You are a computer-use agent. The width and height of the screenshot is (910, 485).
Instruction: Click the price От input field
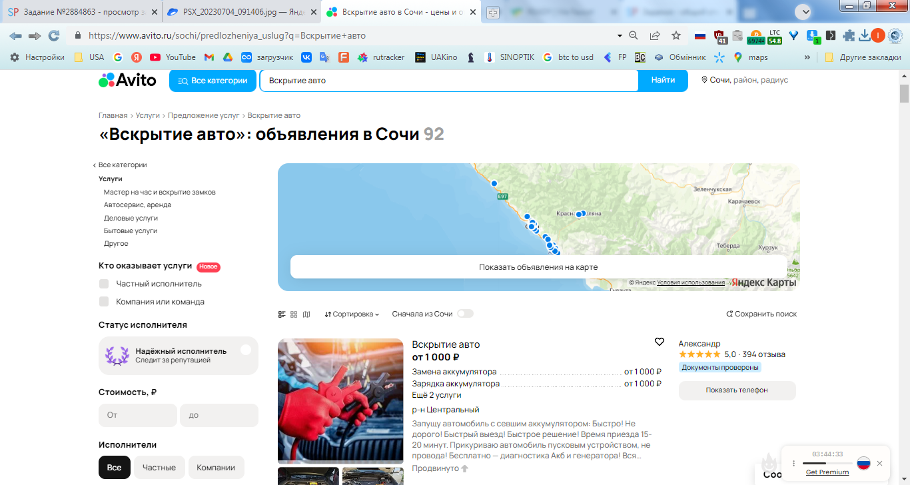pyautogui.click(x=138, y=415)
